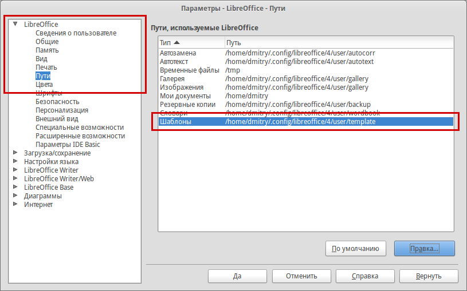
Task: Select the Резервные копии row
Action: 306,105
